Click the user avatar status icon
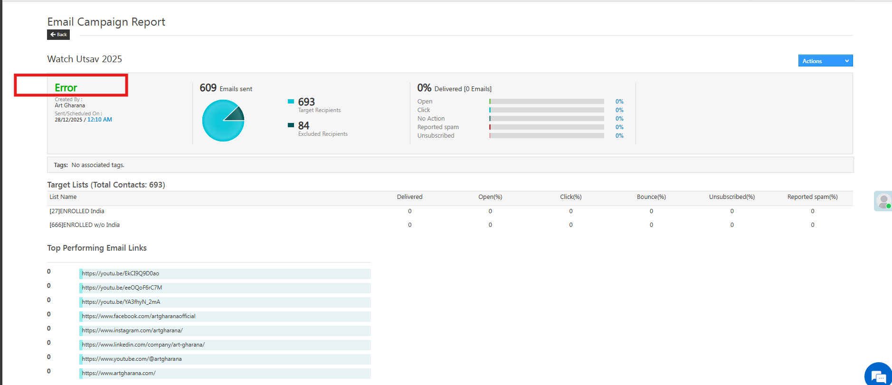 coord(883,201)
